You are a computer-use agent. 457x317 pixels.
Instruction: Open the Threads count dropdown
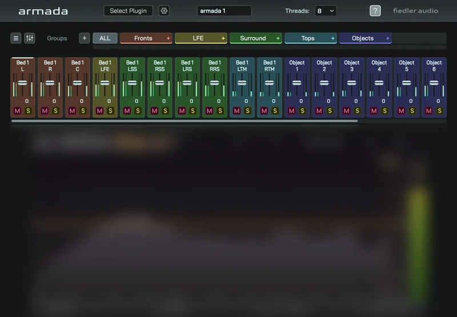click(x=326, y=11)
